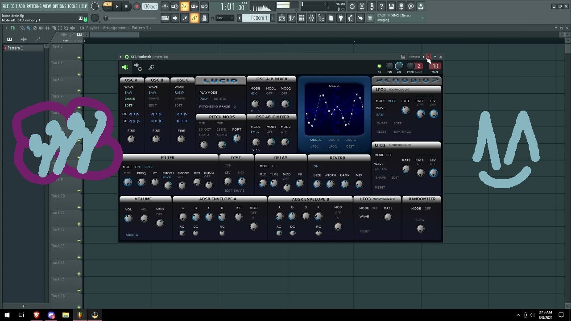Toggle DELAY mode OFF switch
The width and height of the screenshot is (571, 321).
click(x=275, y=166)
